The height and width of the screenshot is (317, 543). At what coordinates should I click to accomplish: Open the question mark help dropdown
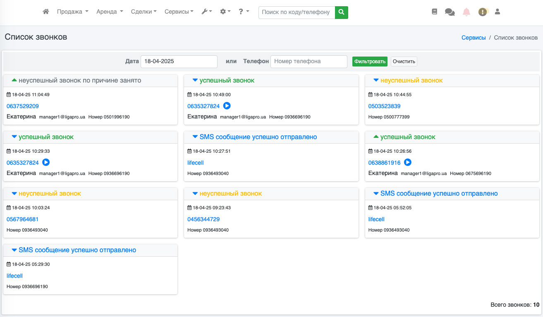(244, 12)
